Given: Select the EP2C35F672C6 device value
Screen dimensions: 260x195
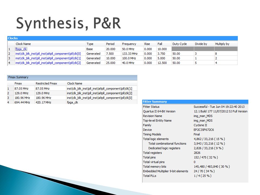Looking at the screenshot, I should 204,130.
